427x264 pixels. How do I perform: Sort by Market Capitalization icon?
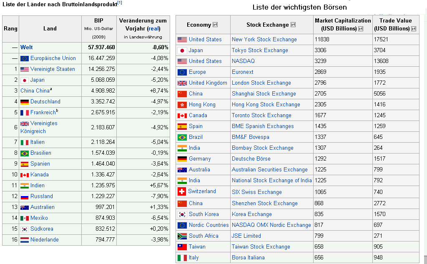tap(361, 29)
